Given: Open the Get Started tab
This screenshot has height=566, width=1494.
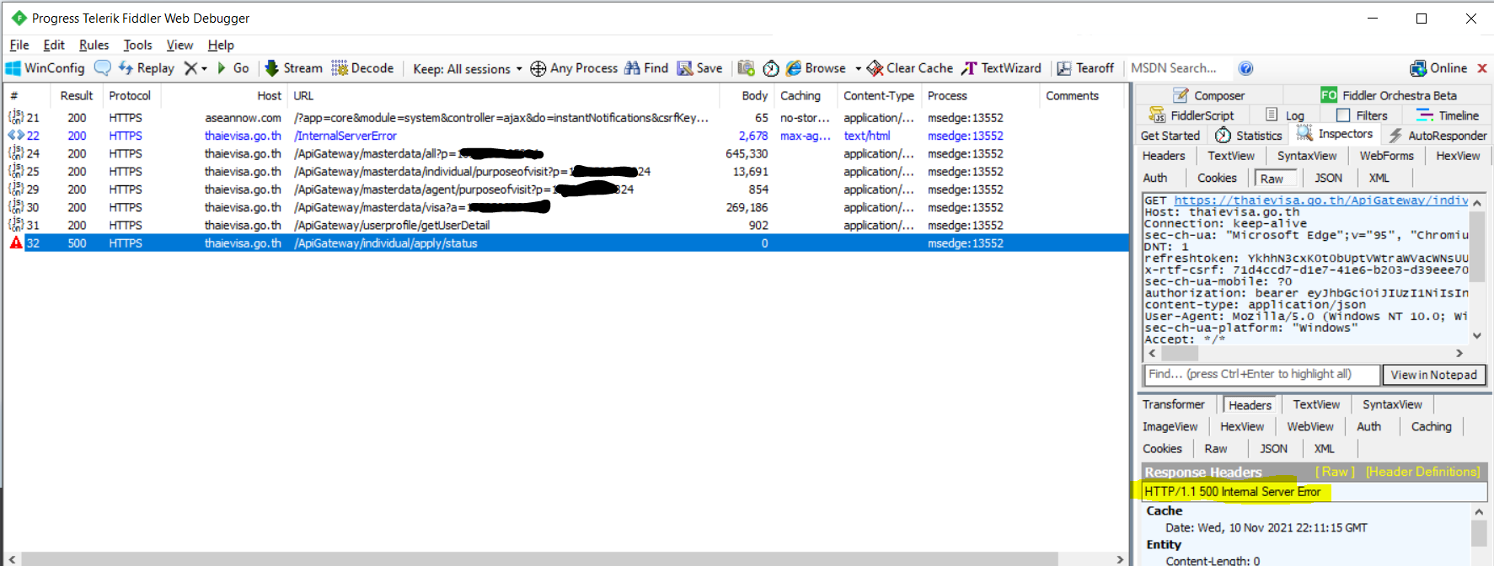Looking at the screenshot, I should tap(1170, 136).
